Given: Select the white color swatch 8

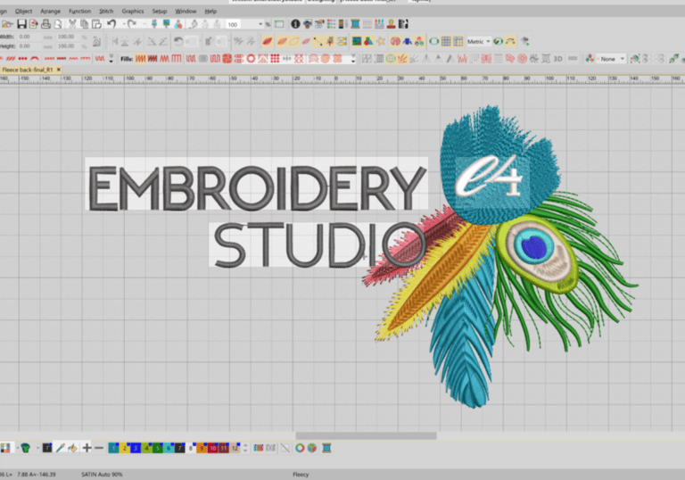Looking at the screenshot, I should pos(191,448).
